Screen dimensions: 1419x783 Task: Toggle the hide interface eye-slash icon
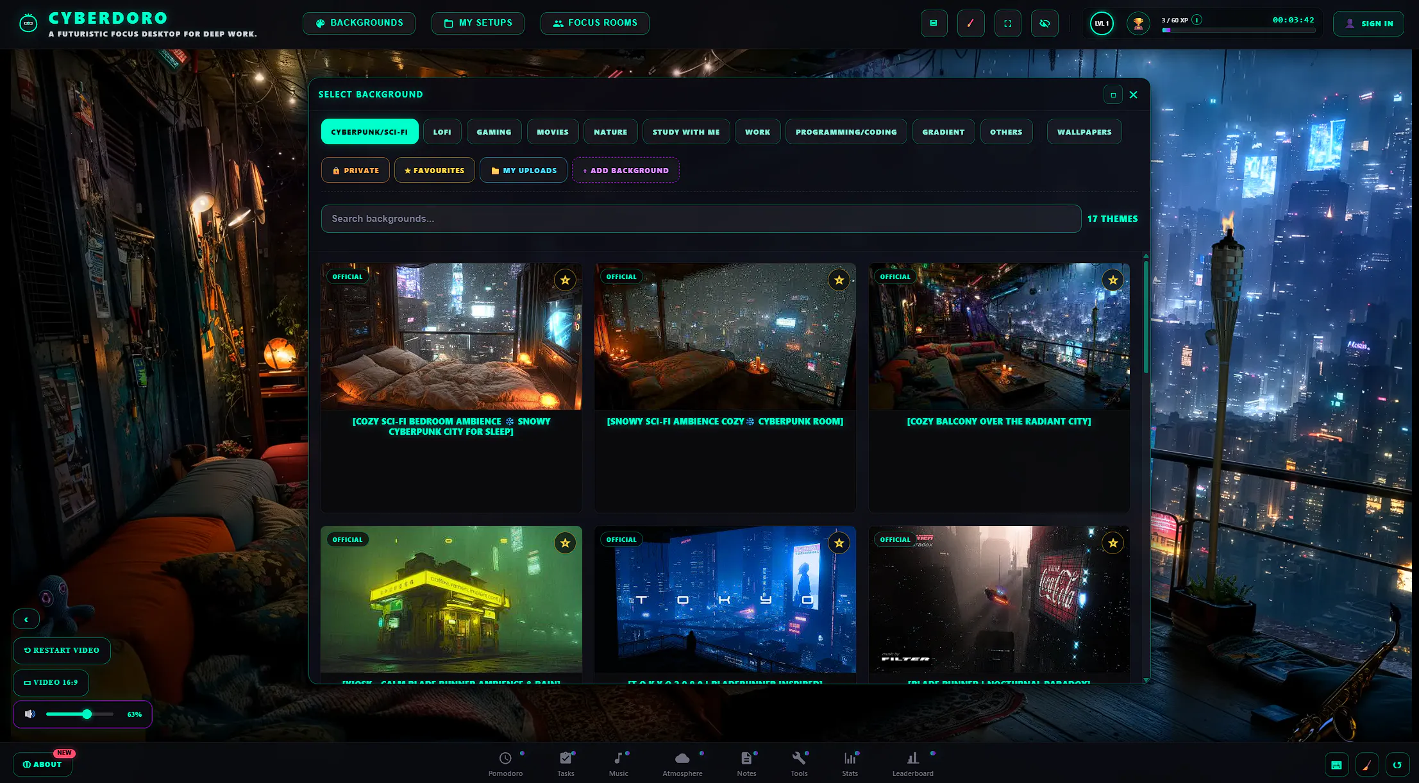point(1045,24)
